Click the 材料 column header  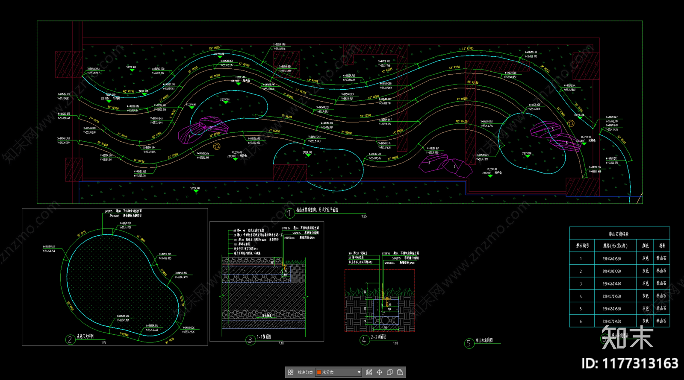(662, 246)
